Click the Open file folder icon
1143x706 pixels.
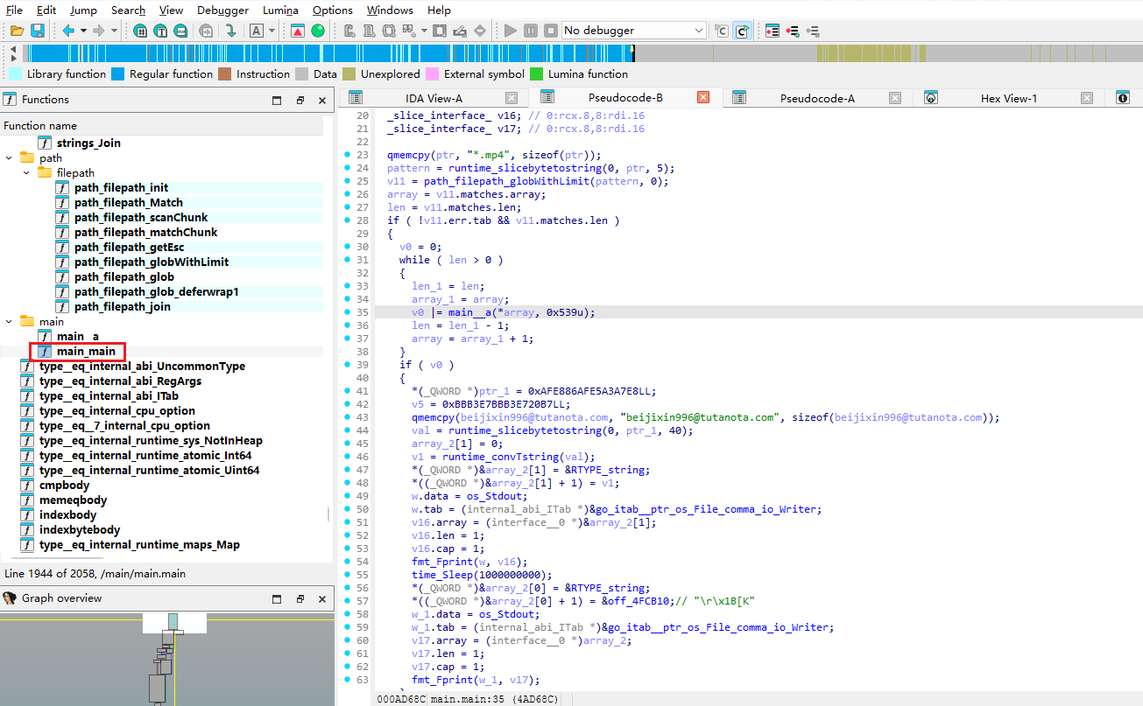point(17,31)
